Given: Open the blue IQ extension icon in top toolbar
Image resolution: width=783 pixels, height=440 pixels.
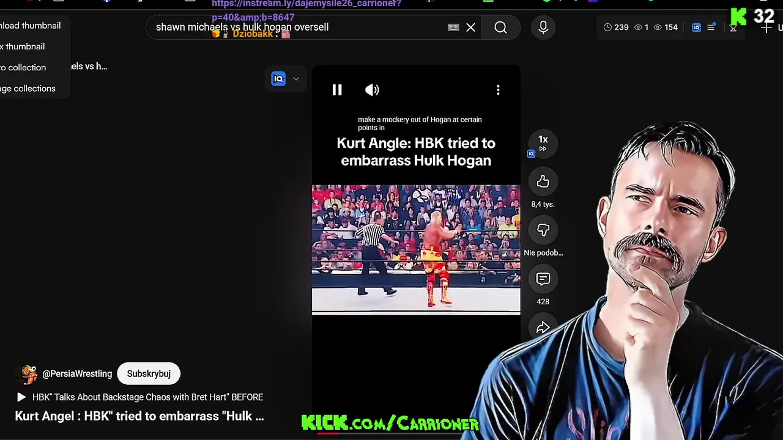Looking at the screenshot, I should [696, 28].
